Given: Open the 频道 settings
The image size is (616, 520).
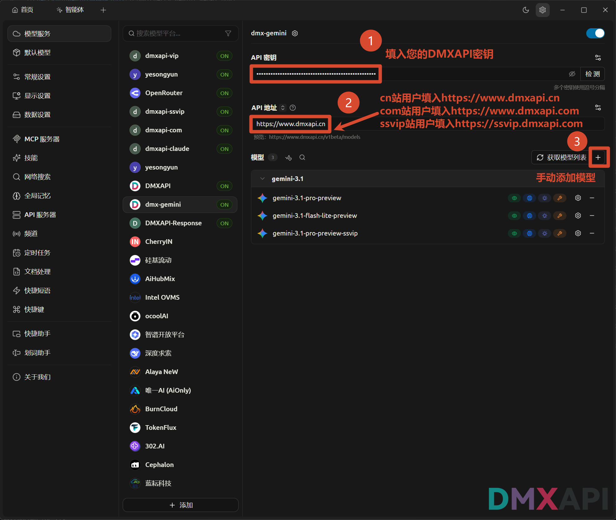Looking at the screenshot, I should click(x=59, y=234).
